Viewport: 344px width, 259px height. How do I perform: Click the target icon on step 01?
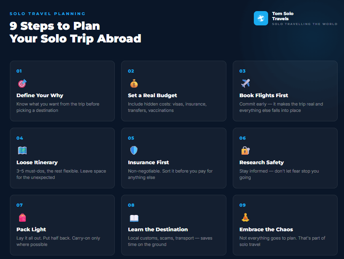pyautogui.click(x=22, y=84)
